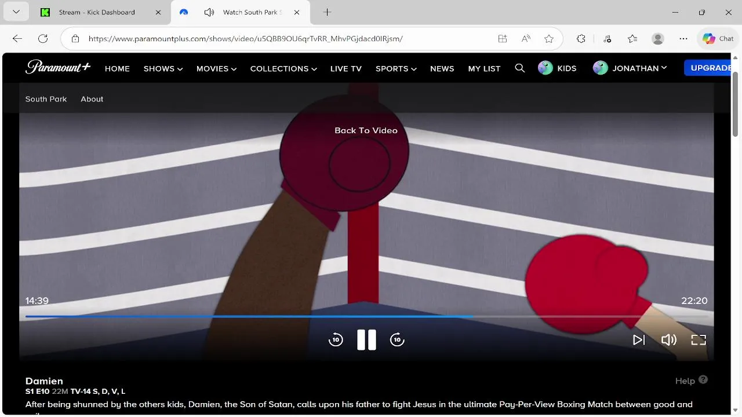Click the episode description text
The height and width of the screenshot is (417, 742).
pos(359,405)
